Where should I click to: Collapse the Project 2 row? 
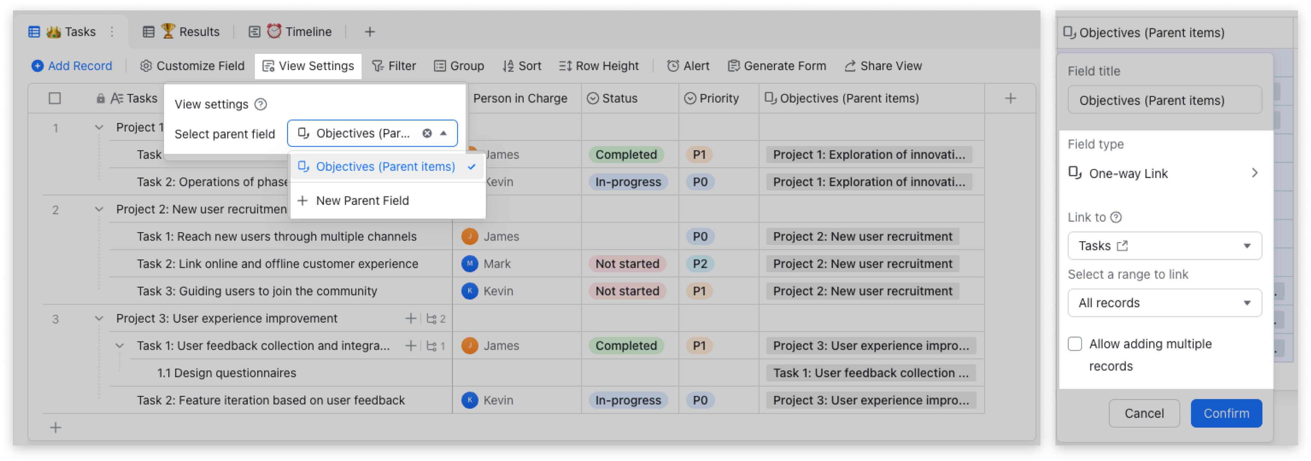(x=99, y=209)
